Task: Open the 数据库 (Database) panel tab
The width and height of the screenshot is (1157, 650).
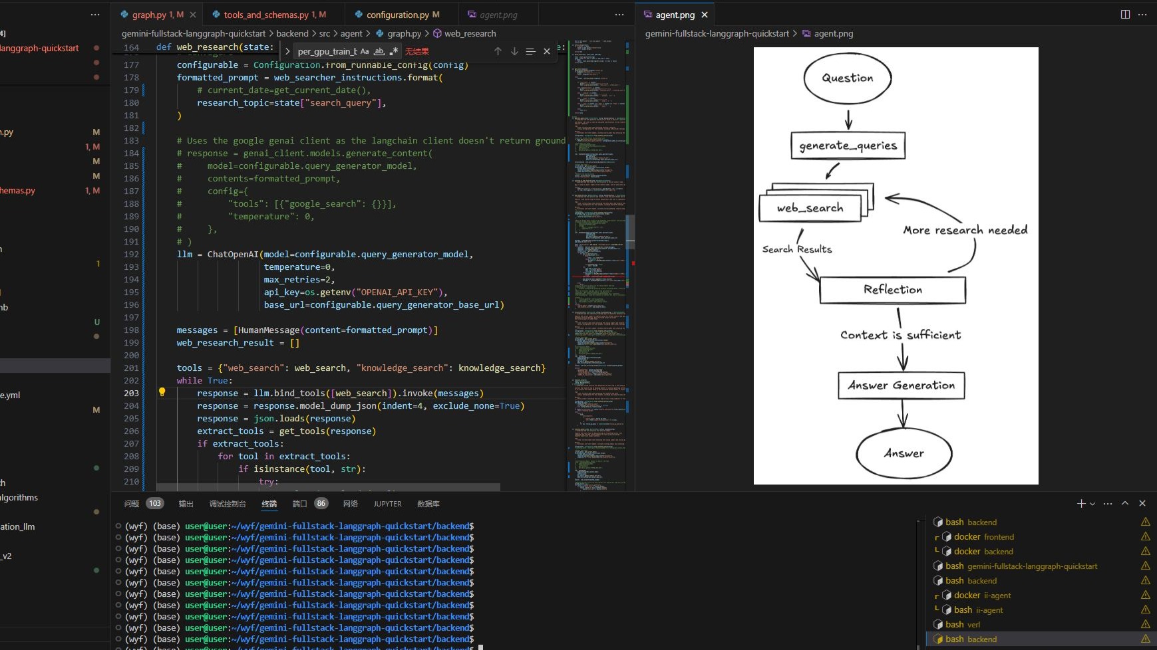Action: (428, 504)
